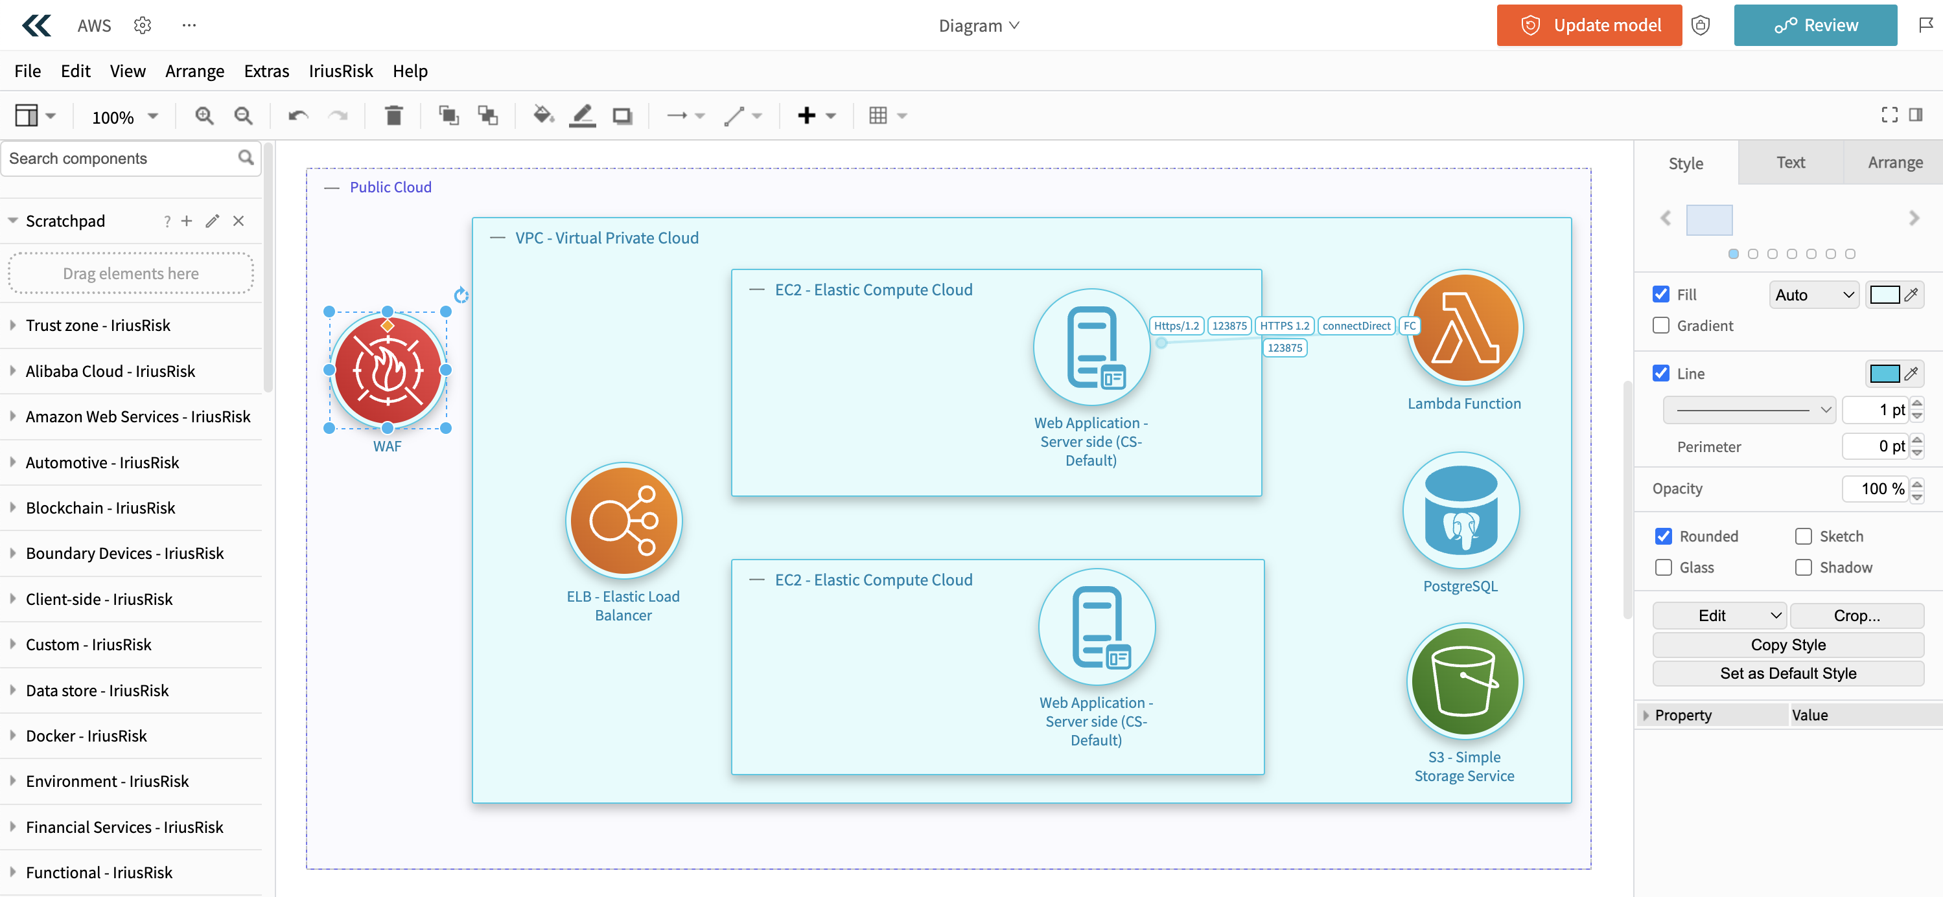Enable the Gradient checkbox

(x=1660, y=326)
